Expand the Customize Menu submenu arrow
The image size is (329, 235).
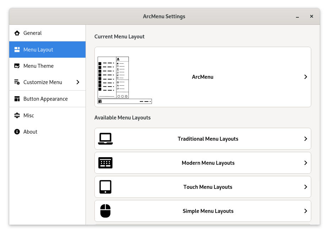point(78,82)
